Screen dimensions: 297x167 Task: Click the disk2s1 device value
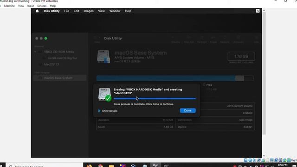[248, 127]
